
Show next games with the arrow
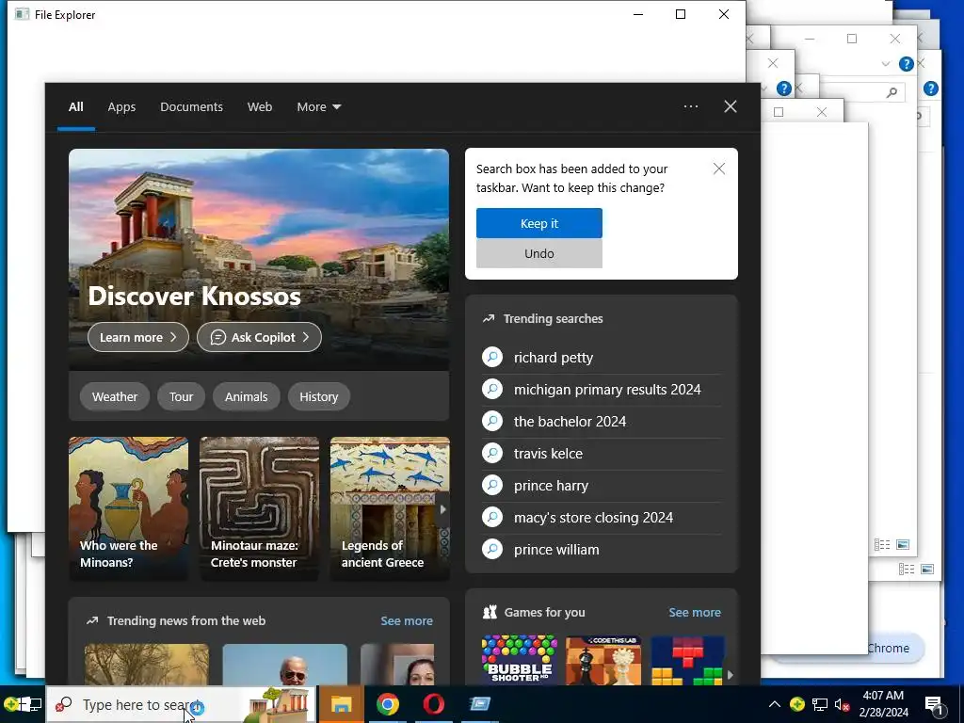(730, 674)
